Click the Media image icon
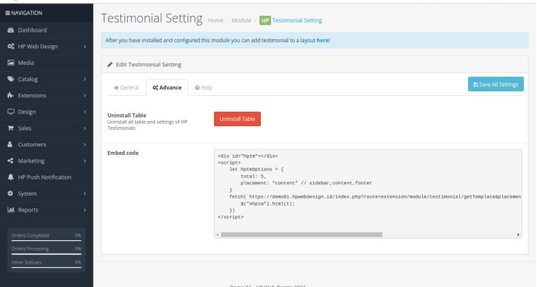 coord(11,63)
